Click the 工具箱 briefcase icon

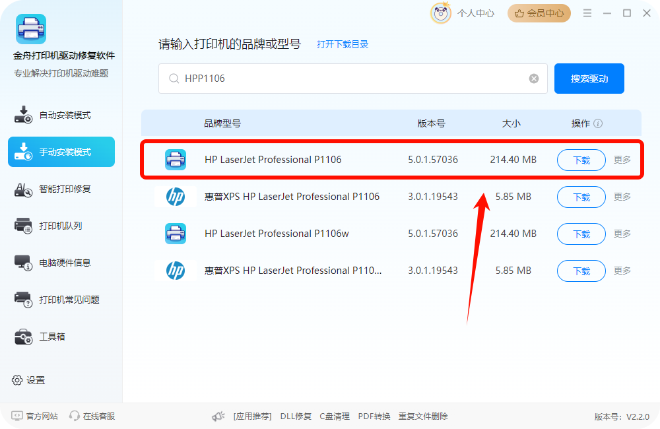23,337
